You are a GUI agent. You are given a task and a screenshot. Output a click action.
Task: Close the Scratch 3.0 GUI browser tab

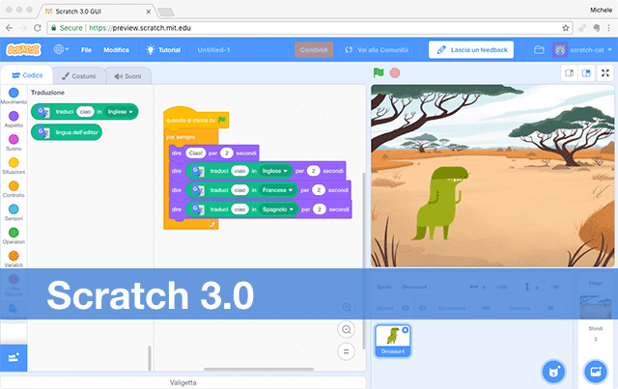pyautogui.click(x=149, y=12)
